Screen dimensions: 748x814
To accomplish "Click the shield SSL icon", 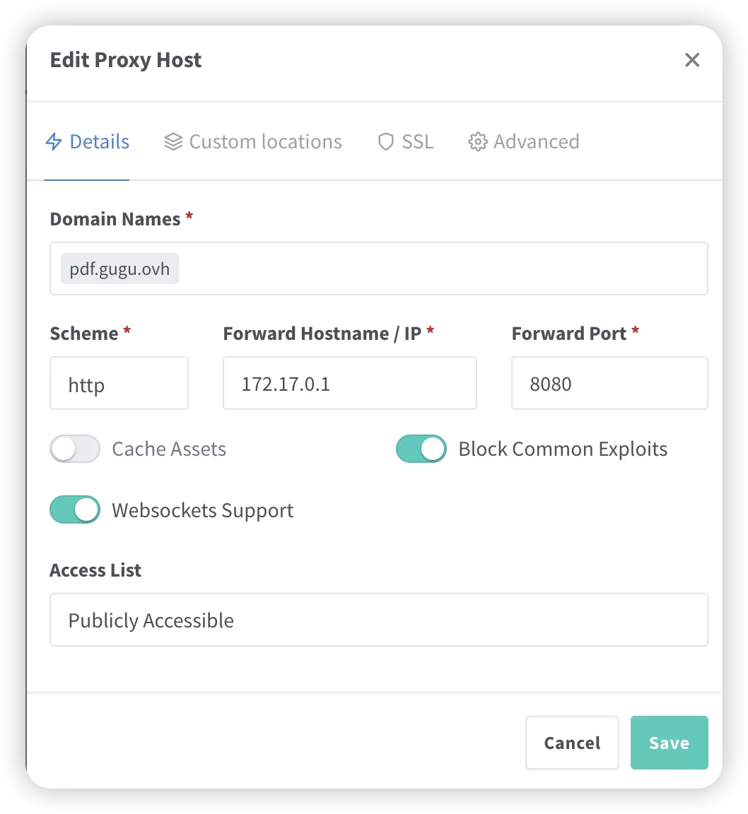I will (385, 142).
